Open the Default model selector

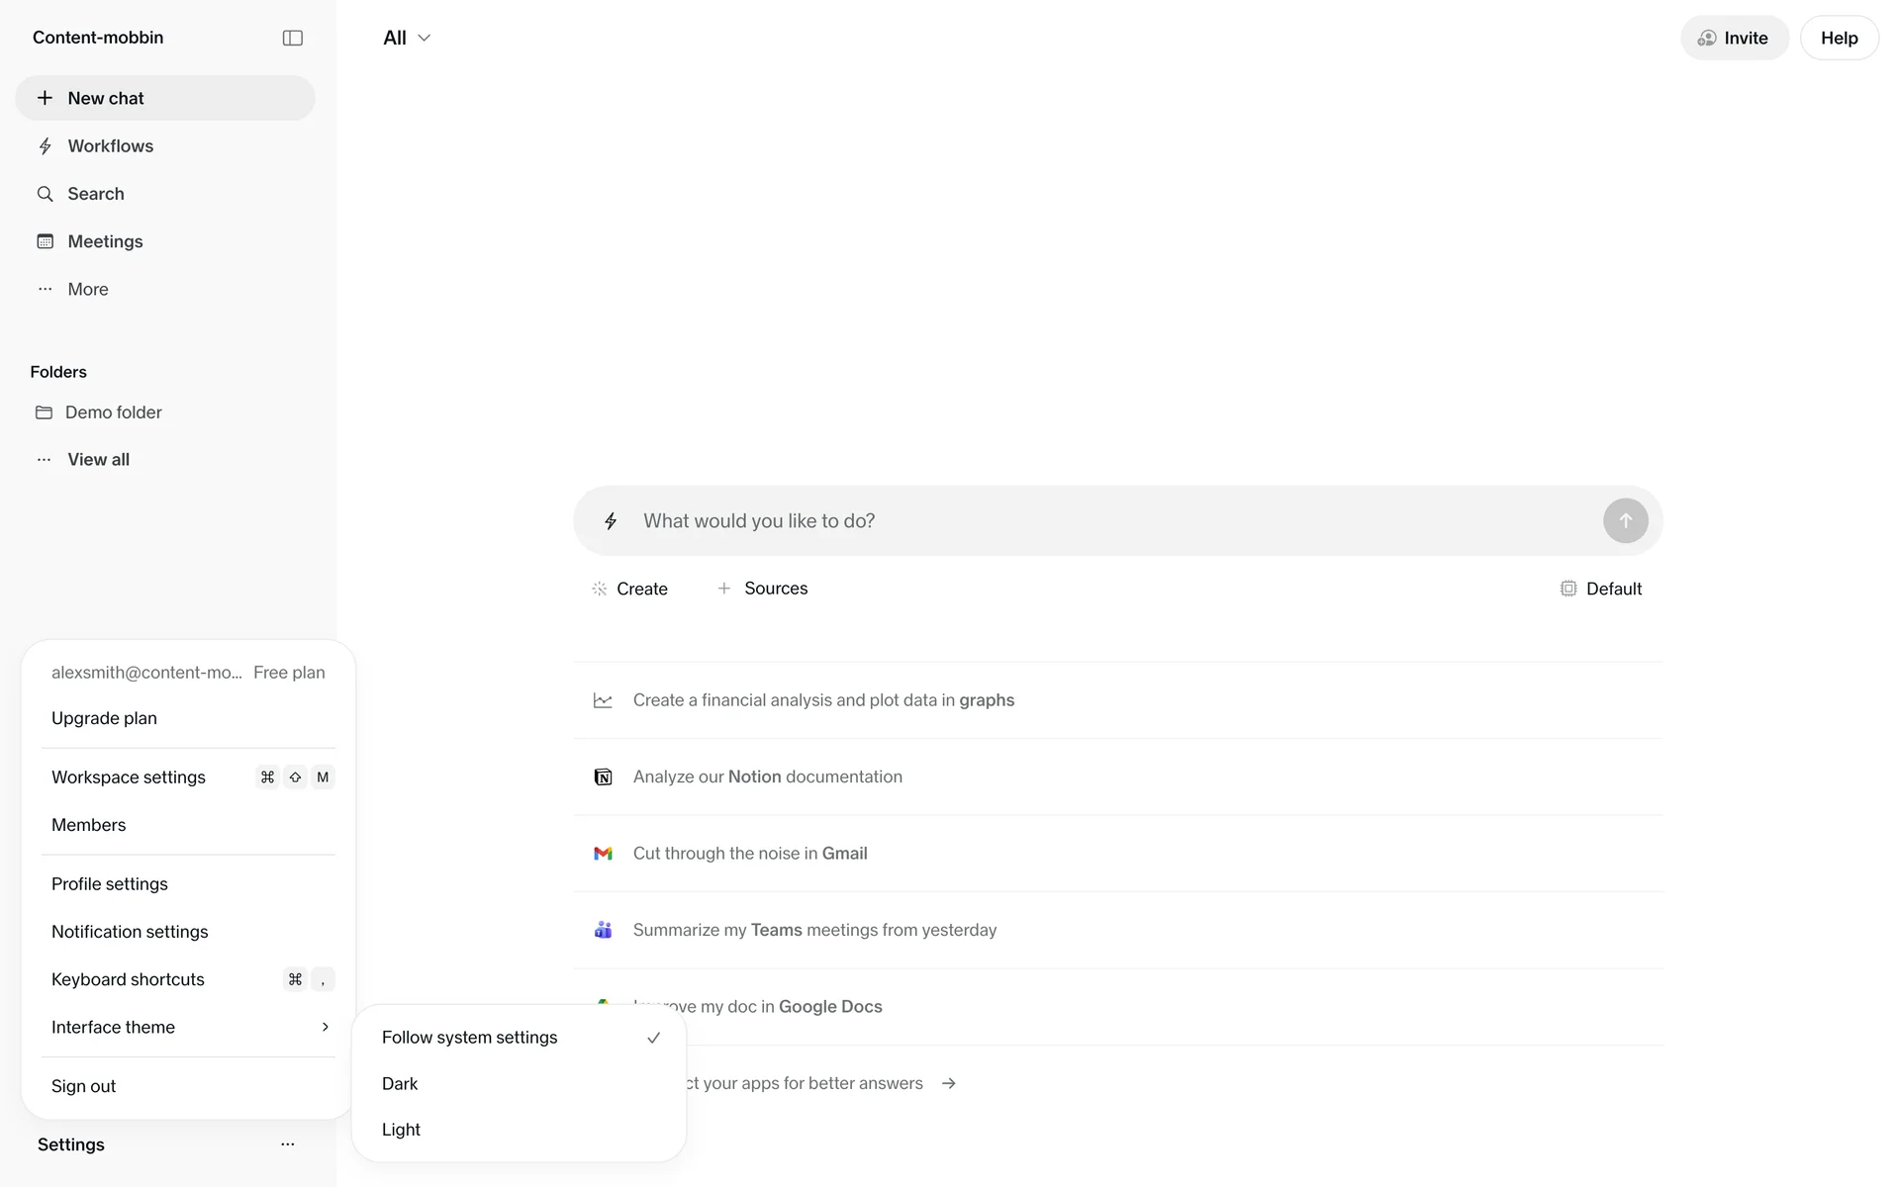tap(1600, 589)
